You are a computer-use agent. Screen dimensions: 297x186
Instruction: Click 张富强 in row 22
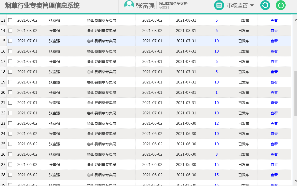[54, 113]
